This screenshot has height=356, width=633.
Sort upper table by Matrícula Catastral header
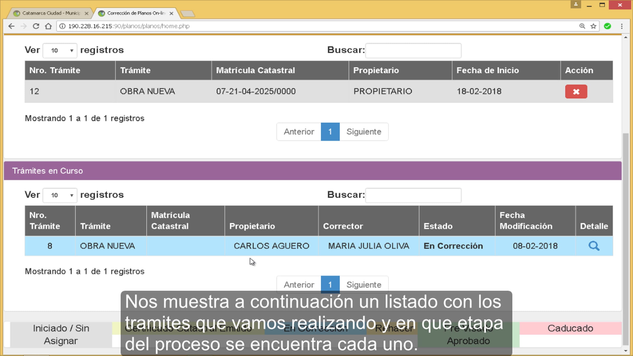(x=280, y=70)
